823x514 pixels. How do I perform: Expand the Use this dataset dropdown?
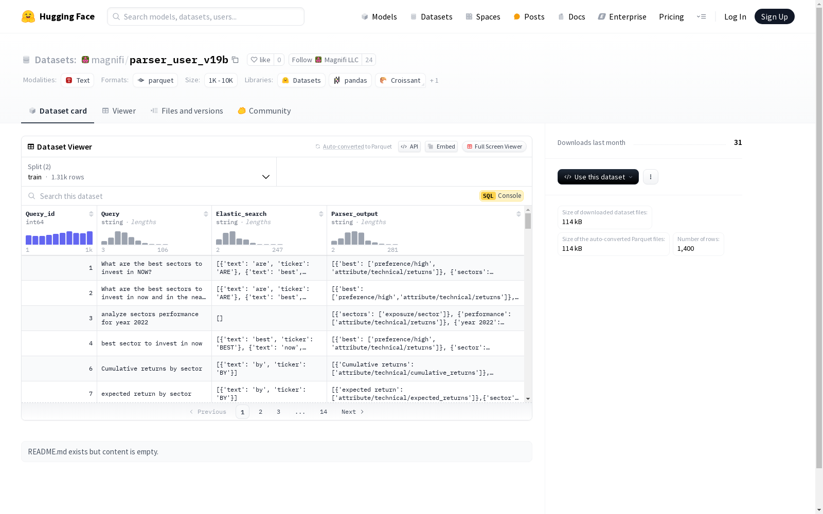(598, 177)
